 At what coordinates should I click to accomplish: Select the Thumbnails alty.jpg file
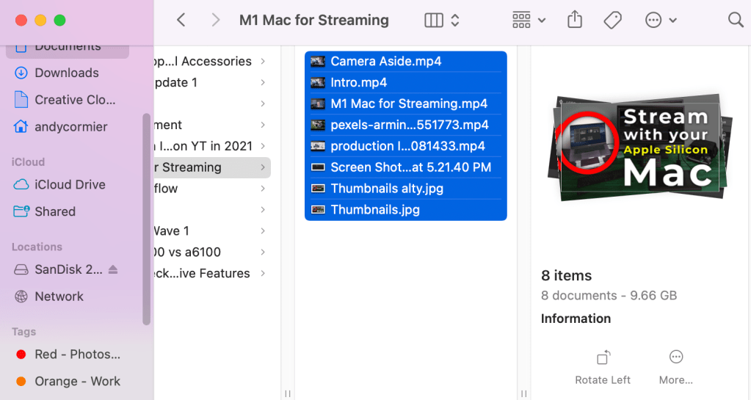point(386,189)
